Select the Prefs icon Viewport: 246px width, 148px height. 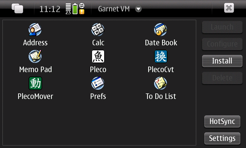(98, 83)
